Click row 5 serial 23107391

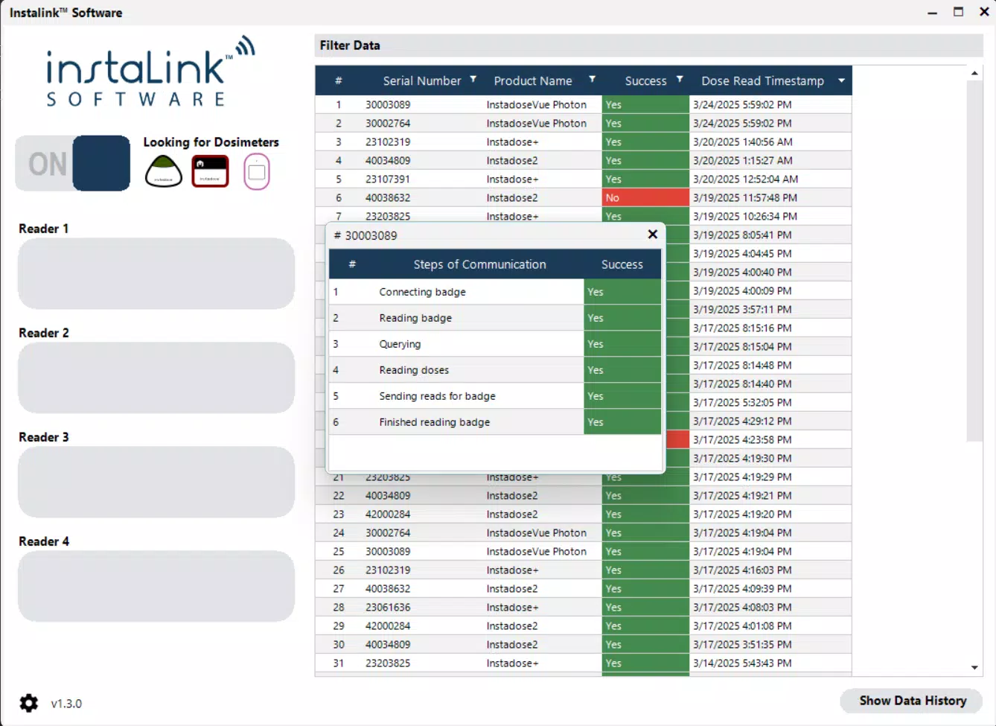[388, 179]
